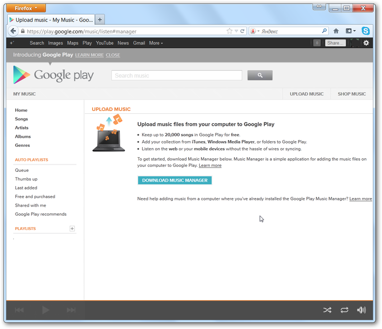The height and width of the screenshot is (329, 382).
Task: Click the volume speaker icon
Action: coord(361,310)
